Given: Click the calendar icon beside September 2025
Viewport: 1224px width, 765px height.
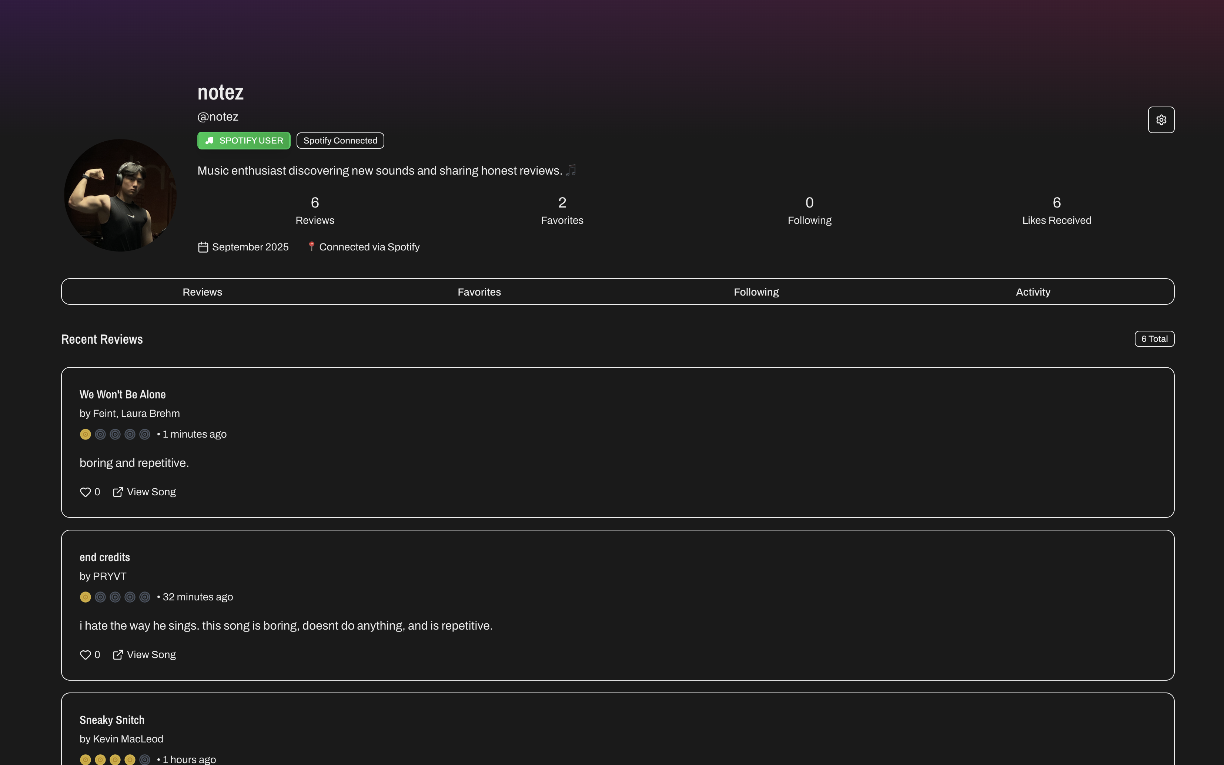Looking at the screenshot, I should tap(203, 247).
